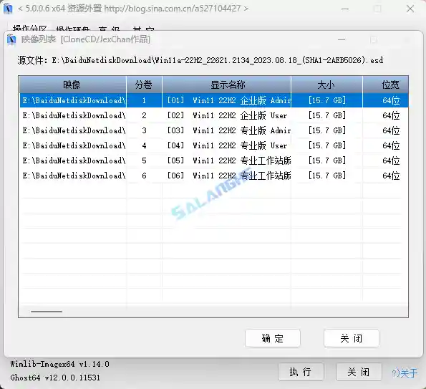Click the 执行 button in main window
This screenshot has width=426, height=389.
pyautogui.click(x=301, y=372)
